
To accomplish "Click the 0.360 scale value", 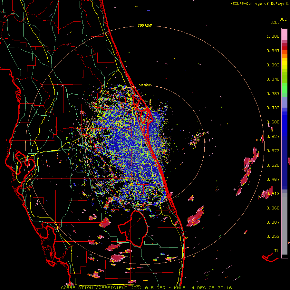I will (x=273, y=208).
